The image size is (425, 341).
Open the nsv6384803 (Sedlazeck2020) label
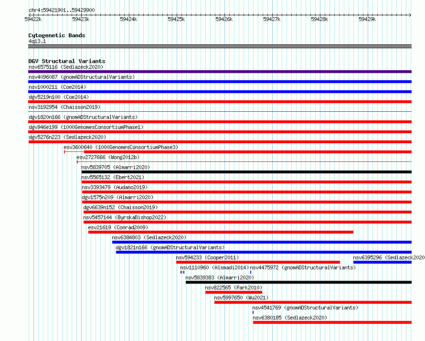pos(149,237)
